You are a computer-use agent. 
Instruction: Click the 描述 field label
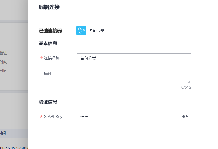pos(48,74)
